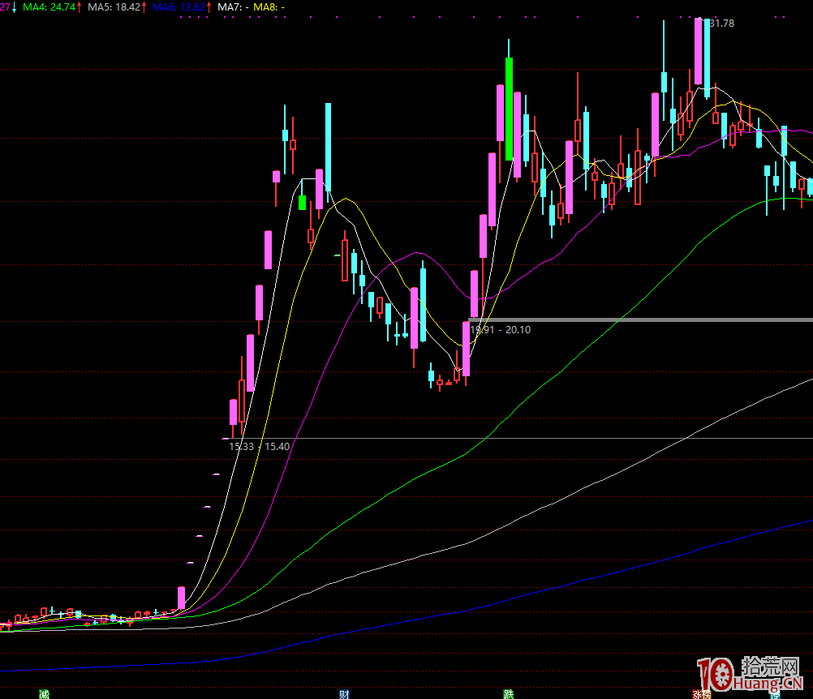Click the 涨停 limit-up marker

(x=701, y=694)
